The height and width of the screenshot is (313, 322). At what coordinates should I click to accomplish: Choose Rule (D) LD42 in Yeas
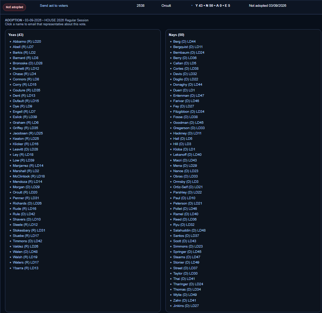pyautogui.click(x=24, y=214)
